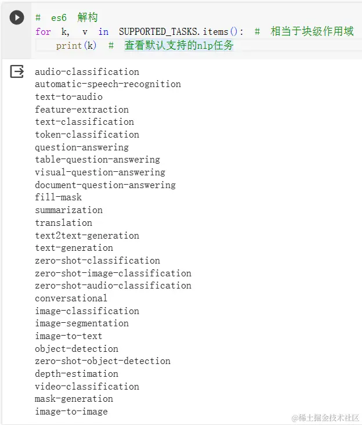Click 'feature-extraction' output text
Screen dimensions: 362x425
(x=82, y=110)
